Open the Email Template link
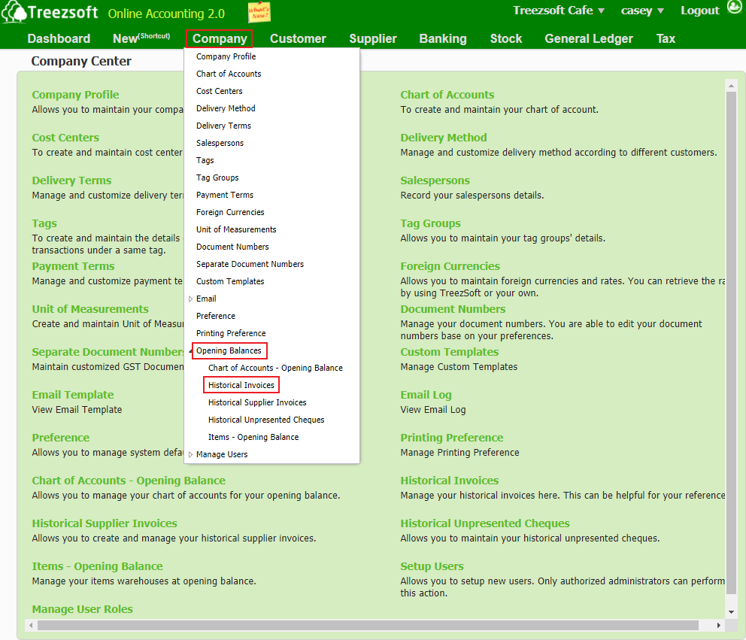This screenshot has height=640, width=746. click(73, 395)
